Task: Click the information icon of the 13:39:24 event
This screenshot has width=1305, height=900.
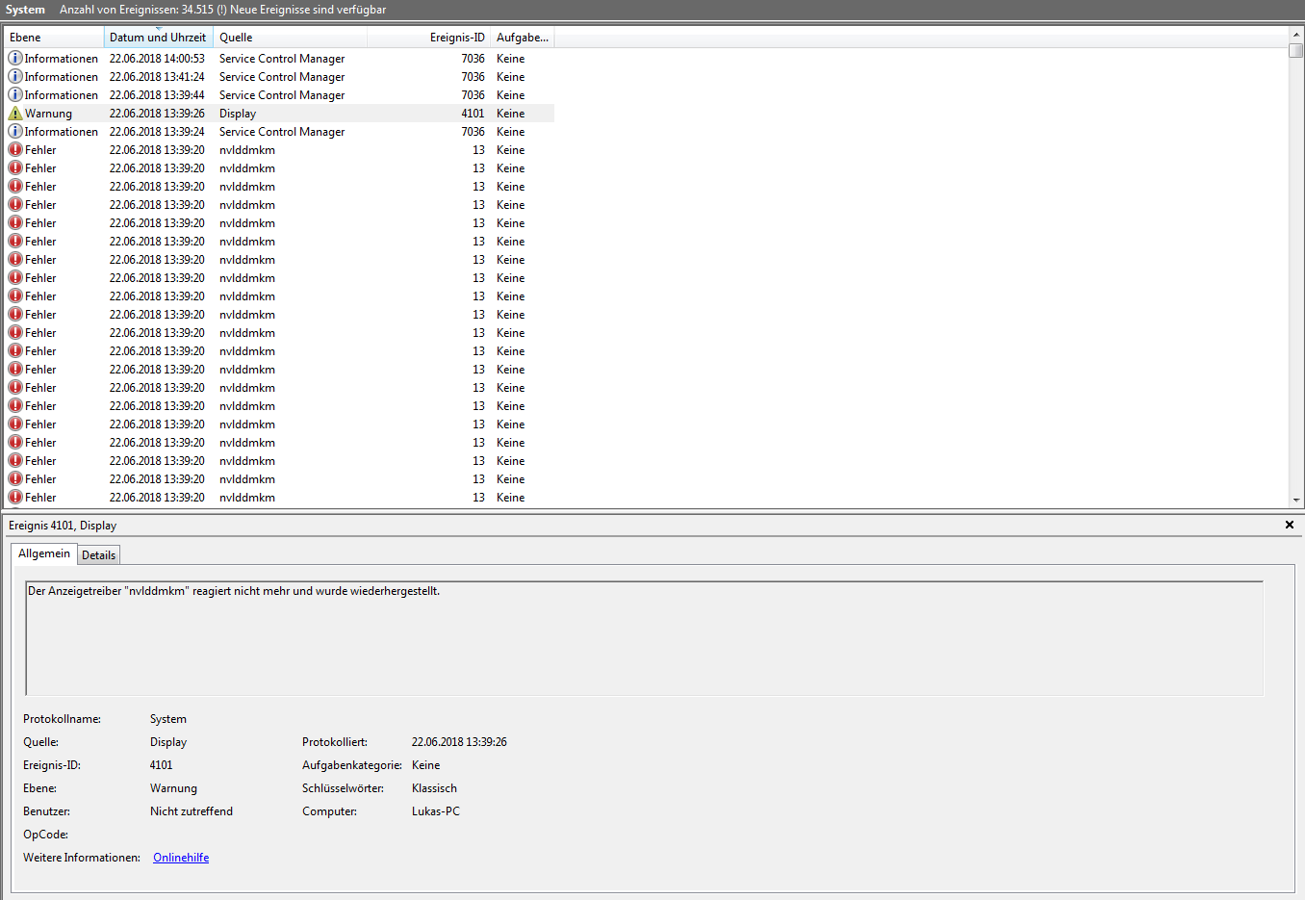Action: coord(15,131)
